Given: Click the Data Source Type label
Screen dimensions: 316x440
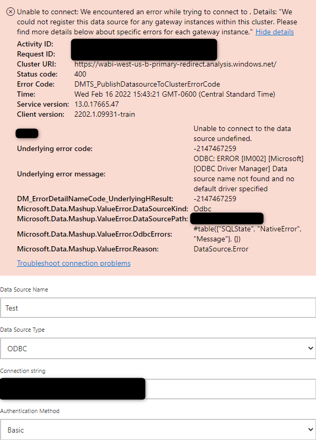Looking at the screenshot, I should coord(22,330).
